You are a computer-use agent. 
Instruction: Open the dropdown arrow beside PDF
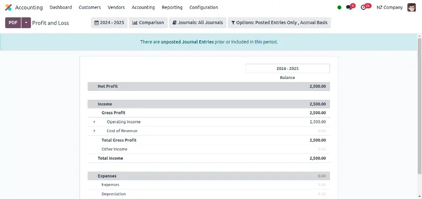26,23
